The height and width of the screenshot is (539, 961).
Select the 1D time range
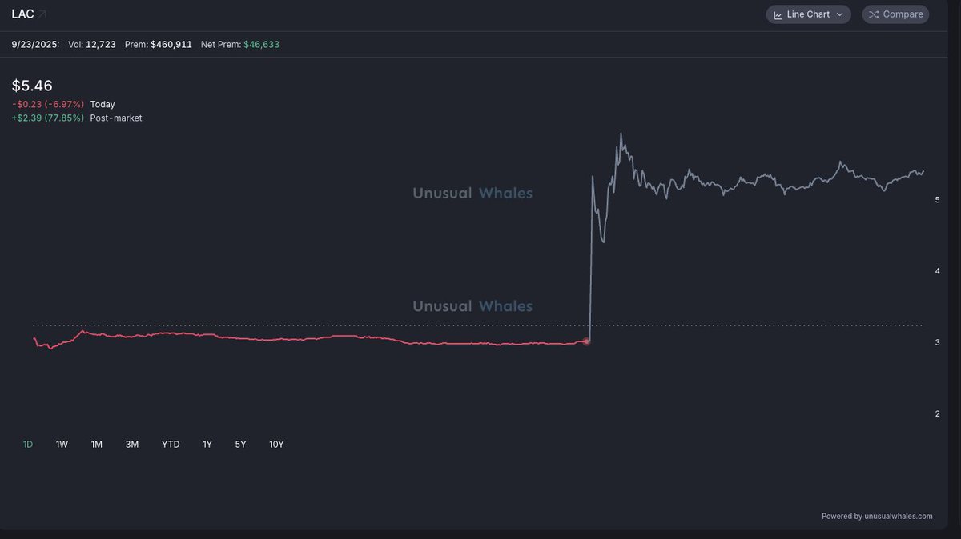[28, 445]
